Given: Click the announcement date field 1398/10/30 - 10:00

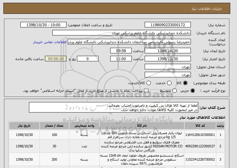Looking at the screenshot, I should pyautogui.click(x=43, y=25).
